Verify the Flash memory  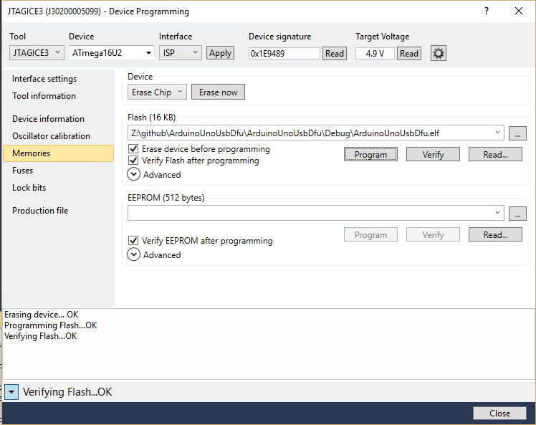point(433,155)
